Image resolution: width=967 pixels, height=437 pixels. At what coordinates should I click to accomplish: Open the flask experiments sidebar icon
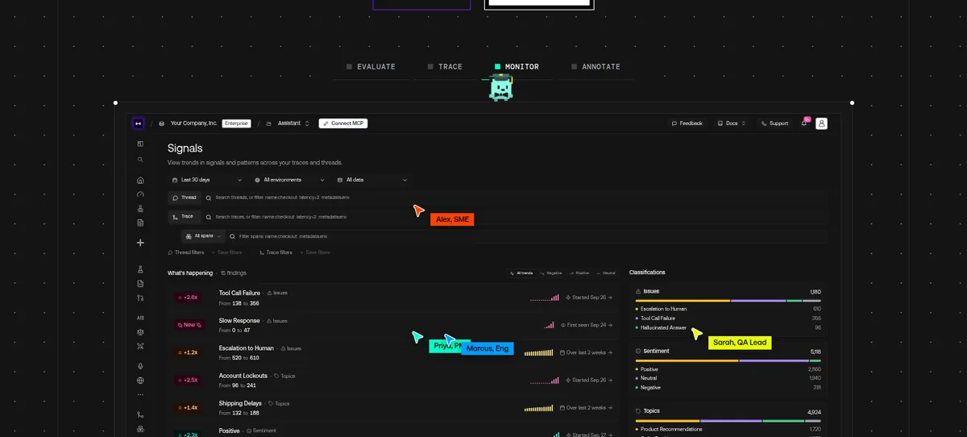tap(140, 269)
